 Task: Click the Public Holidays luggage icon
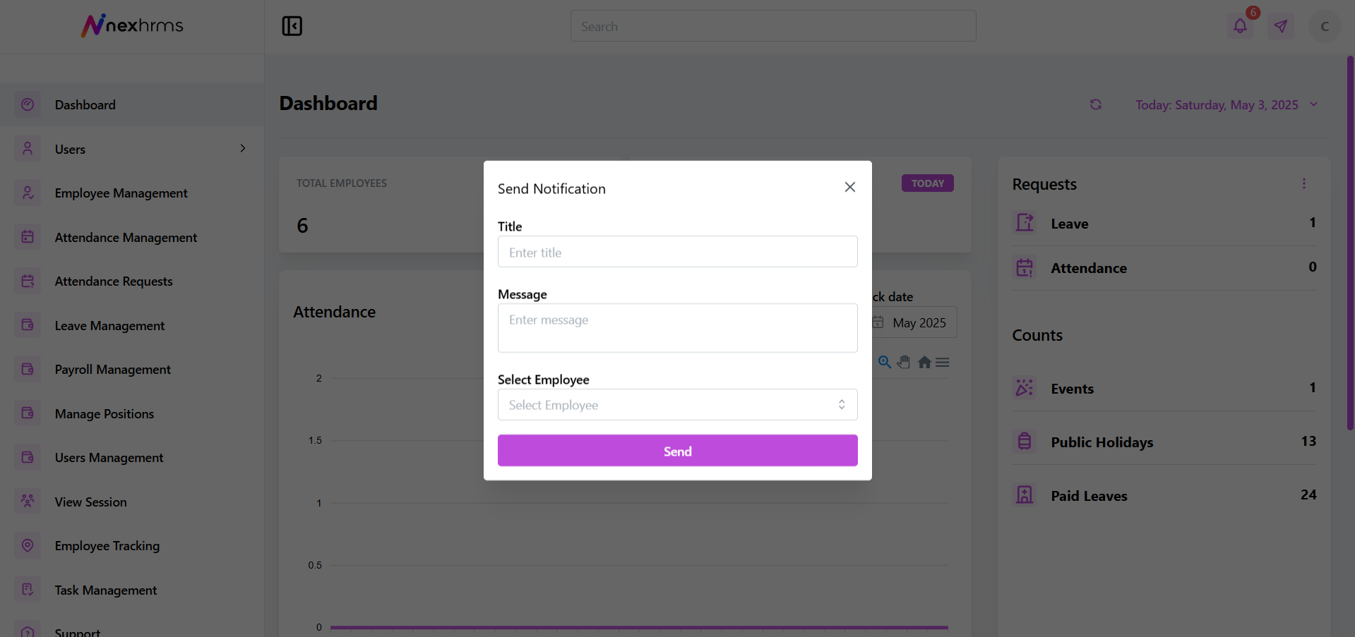pyautogui.click(x=1025, y=442)
